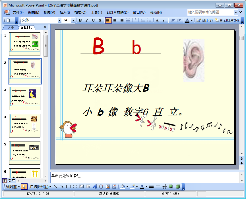Select slide 3 thumbnail with moon picture
246x199 pixels.
point(25,98)
